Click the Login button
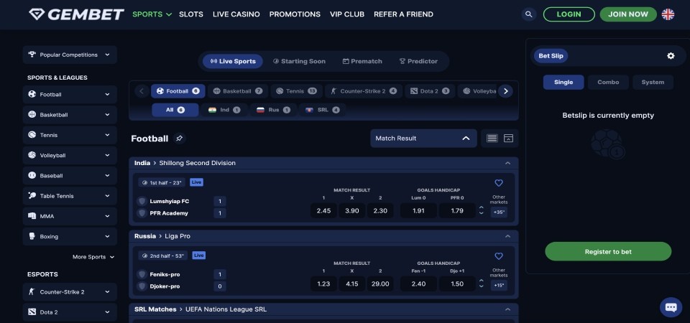 tap(569, 14)
